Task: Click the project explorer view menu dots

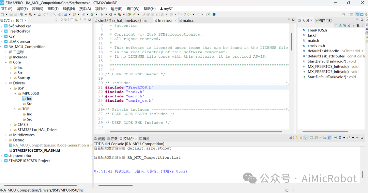Action: tap(81, 20)
